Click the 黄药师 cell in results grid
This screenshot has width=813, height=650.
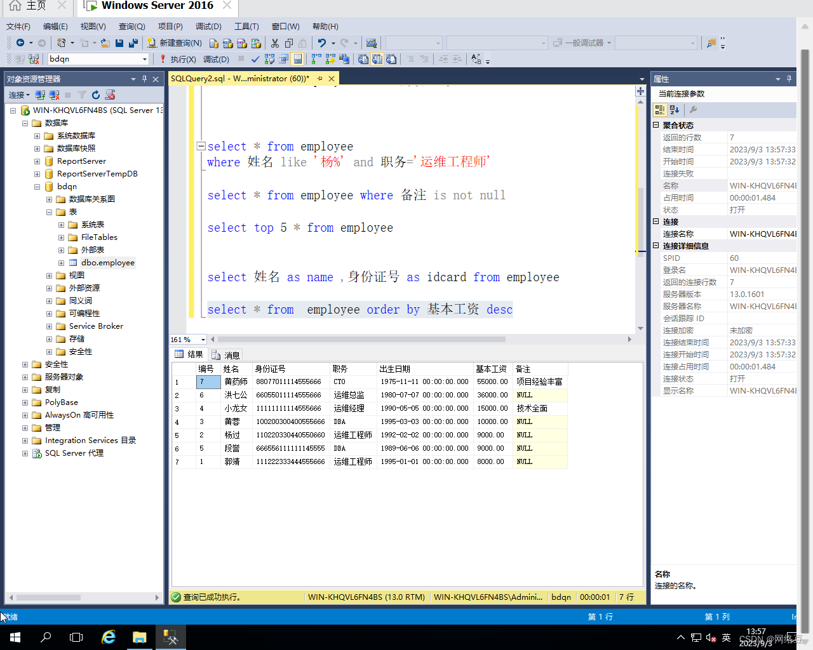point(236,381)
